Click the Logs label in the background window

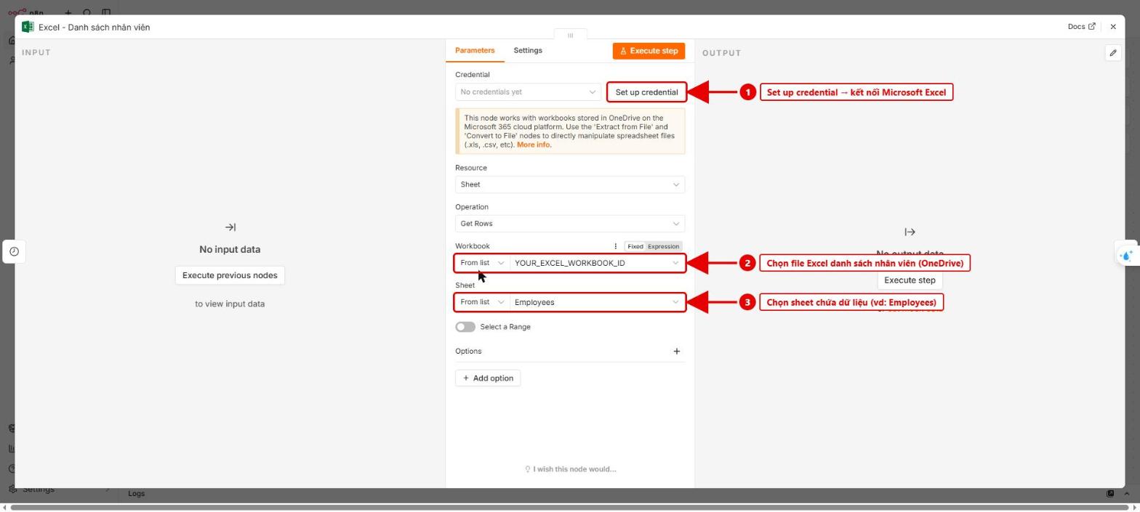[x=136, y=494]
